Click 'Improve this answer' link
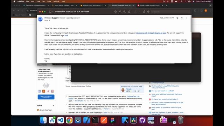Screen dimensions: 224x126 [x=78, y=86]
